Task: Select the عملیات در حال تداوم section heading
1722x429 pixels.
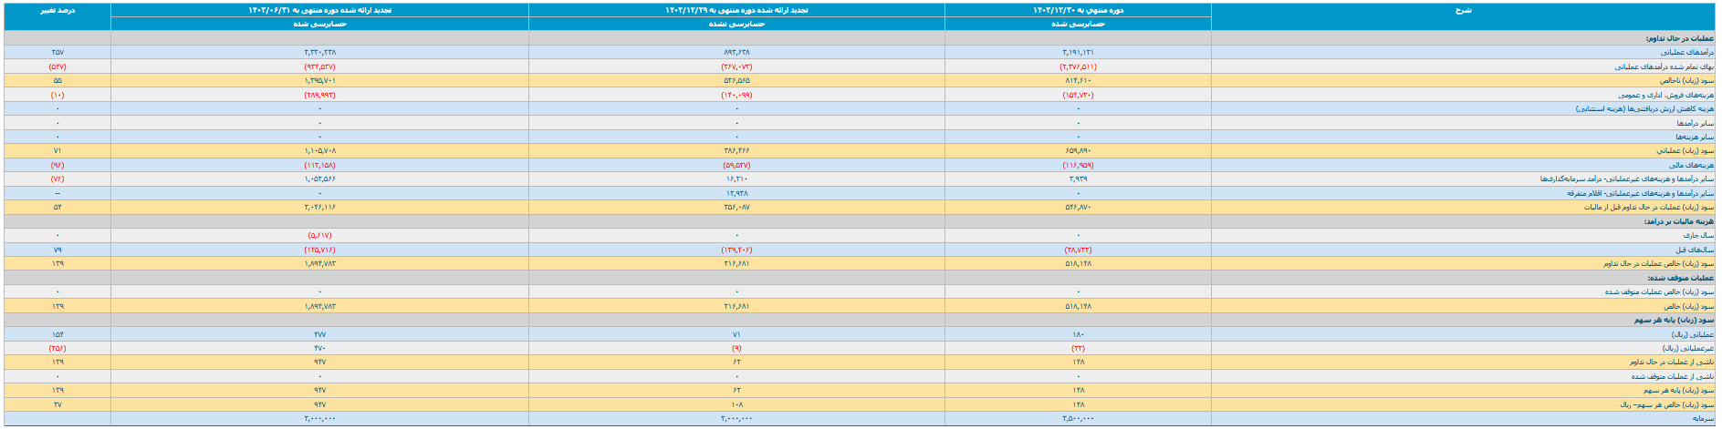Action: point(1681,39)
